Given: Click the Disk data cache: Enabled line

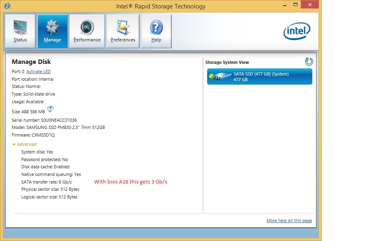Looking at the screenshot, I should coord(45,167).
